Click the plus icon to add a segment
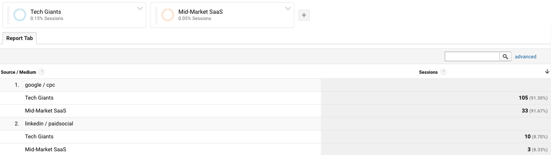The width and height of the screenshot is (551, 155). (304, 15)
